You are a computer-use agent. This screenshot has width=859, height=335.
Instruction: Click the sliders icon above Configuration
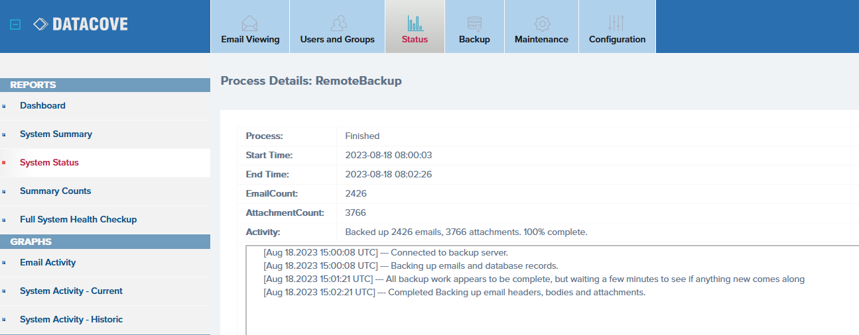click(617, 24)
